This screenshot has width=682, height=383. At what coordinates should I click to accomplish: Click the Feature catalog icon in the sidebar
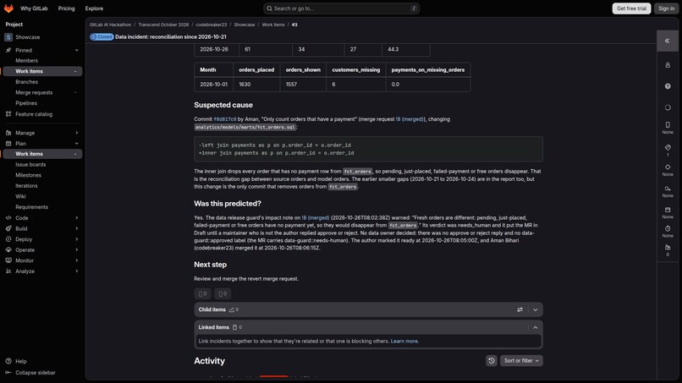[x=8, y=114]
